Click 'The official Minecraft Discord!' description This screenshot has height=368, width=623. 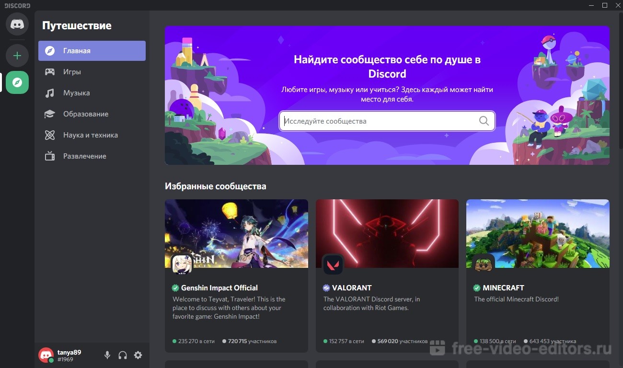coord(517,299)
